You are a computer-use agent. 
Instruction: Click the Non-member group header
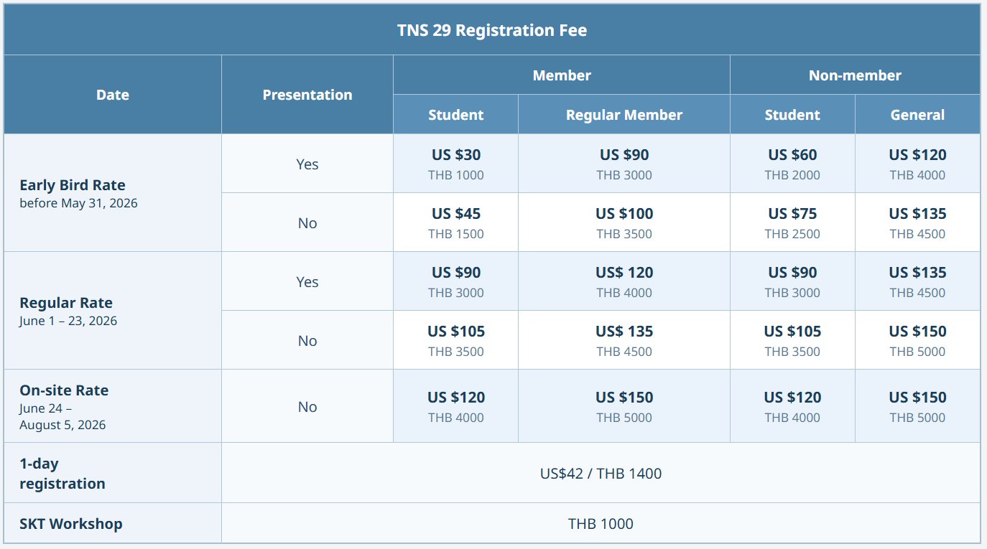click(855, 75)
